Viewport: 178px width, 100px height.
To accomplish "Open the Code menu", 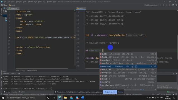I will tap(25, 2).
